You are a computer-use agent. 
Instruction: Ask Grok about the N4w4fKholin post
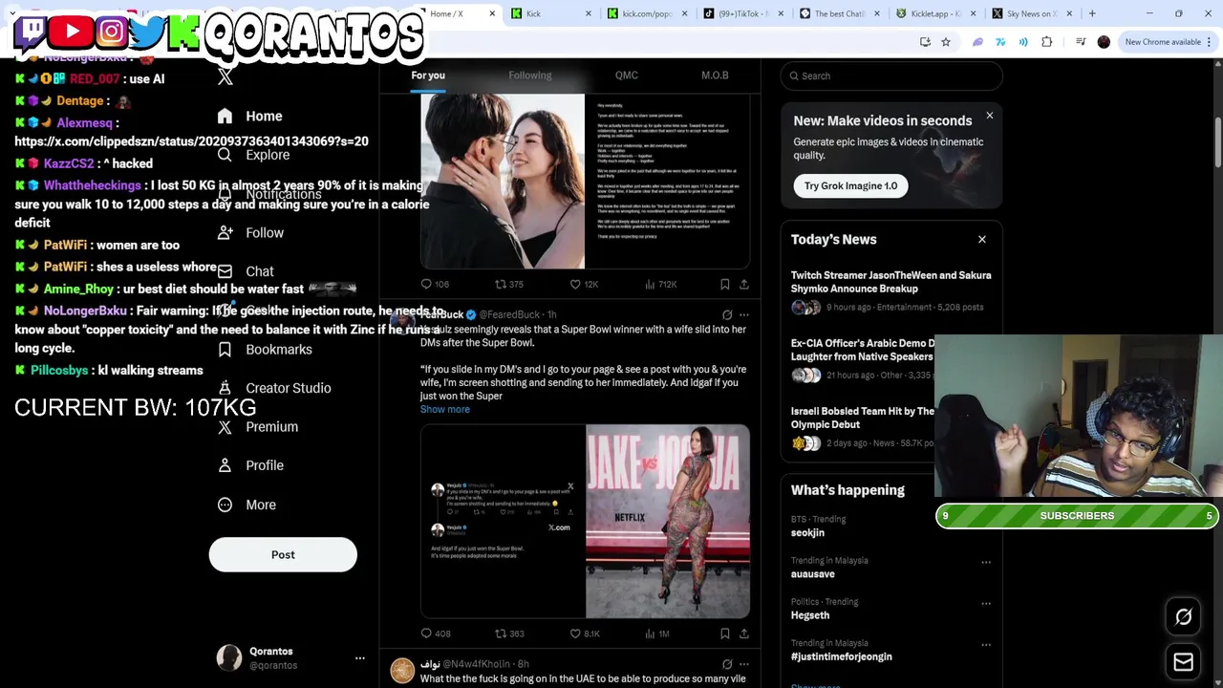[x=727, y=664]
